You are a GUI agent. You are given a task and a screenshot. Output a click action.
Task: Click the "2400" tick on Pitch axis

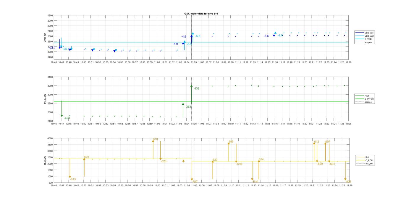coord(50,121)
